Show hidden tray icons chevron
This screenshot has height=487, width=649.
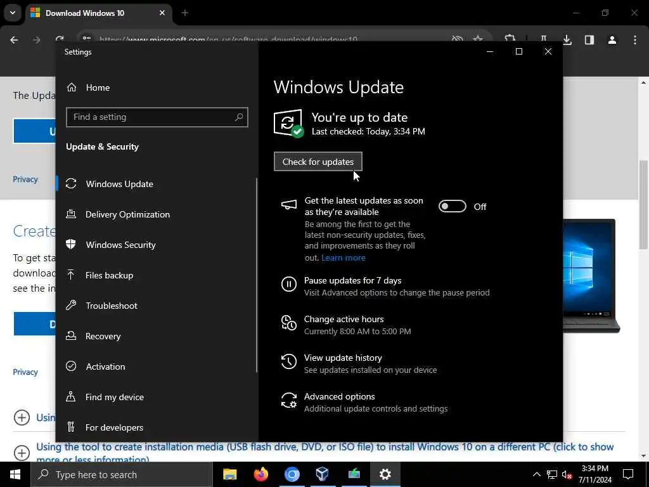click(536, 474)
